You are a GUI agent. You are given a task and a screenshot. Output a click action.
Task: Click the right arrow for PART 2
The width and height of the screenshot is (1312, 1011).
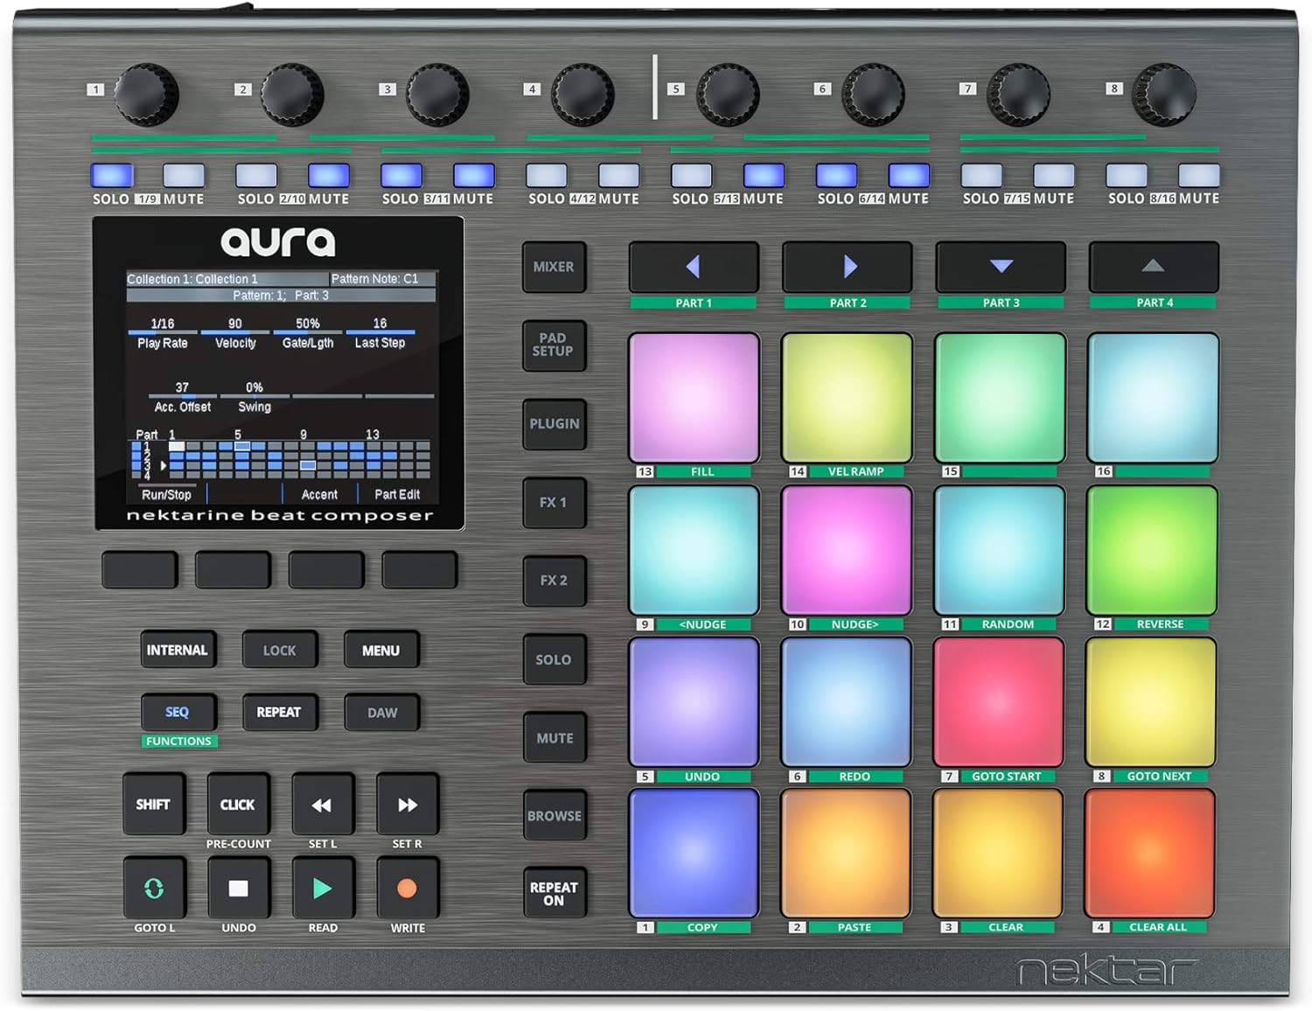click(x=846, y=268)
